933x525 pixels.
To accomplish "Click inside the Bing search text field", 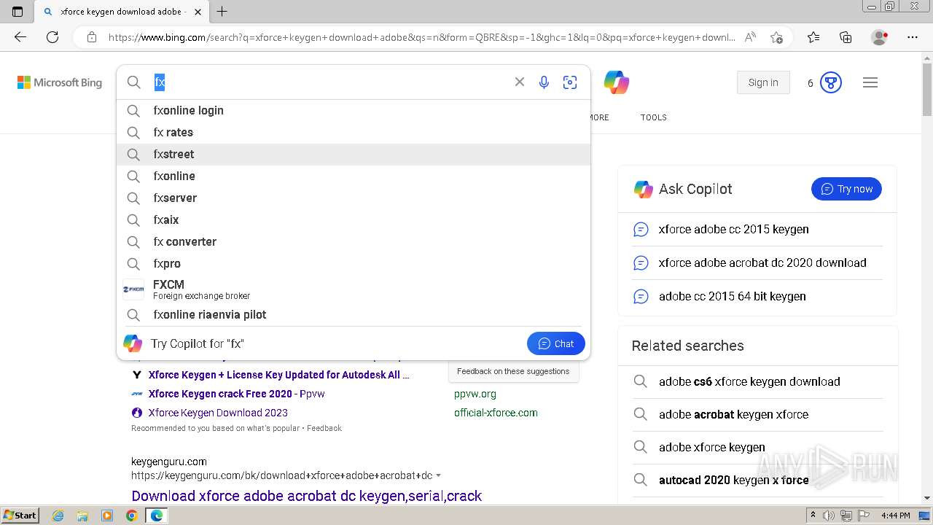I will tap(328, 82).
